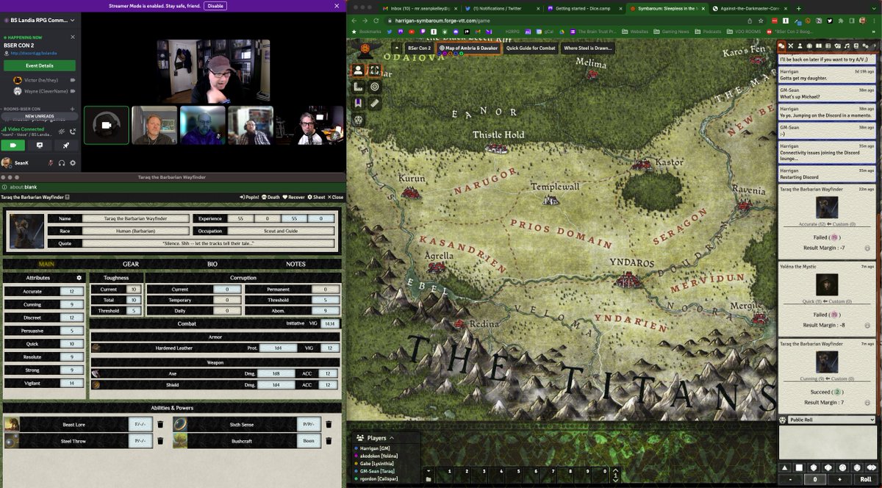This screenshot has width=882, height=488.
Task: Click the d6 square die button
Action: pos(799,467)
